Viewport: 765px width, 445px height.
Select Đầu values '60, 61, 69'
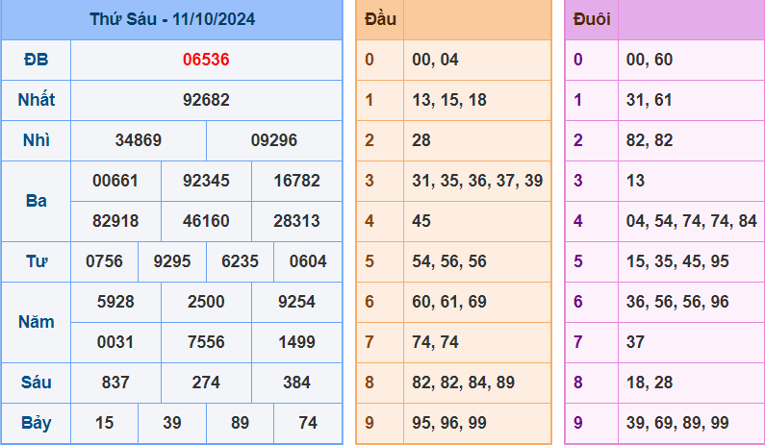point(449,302)
